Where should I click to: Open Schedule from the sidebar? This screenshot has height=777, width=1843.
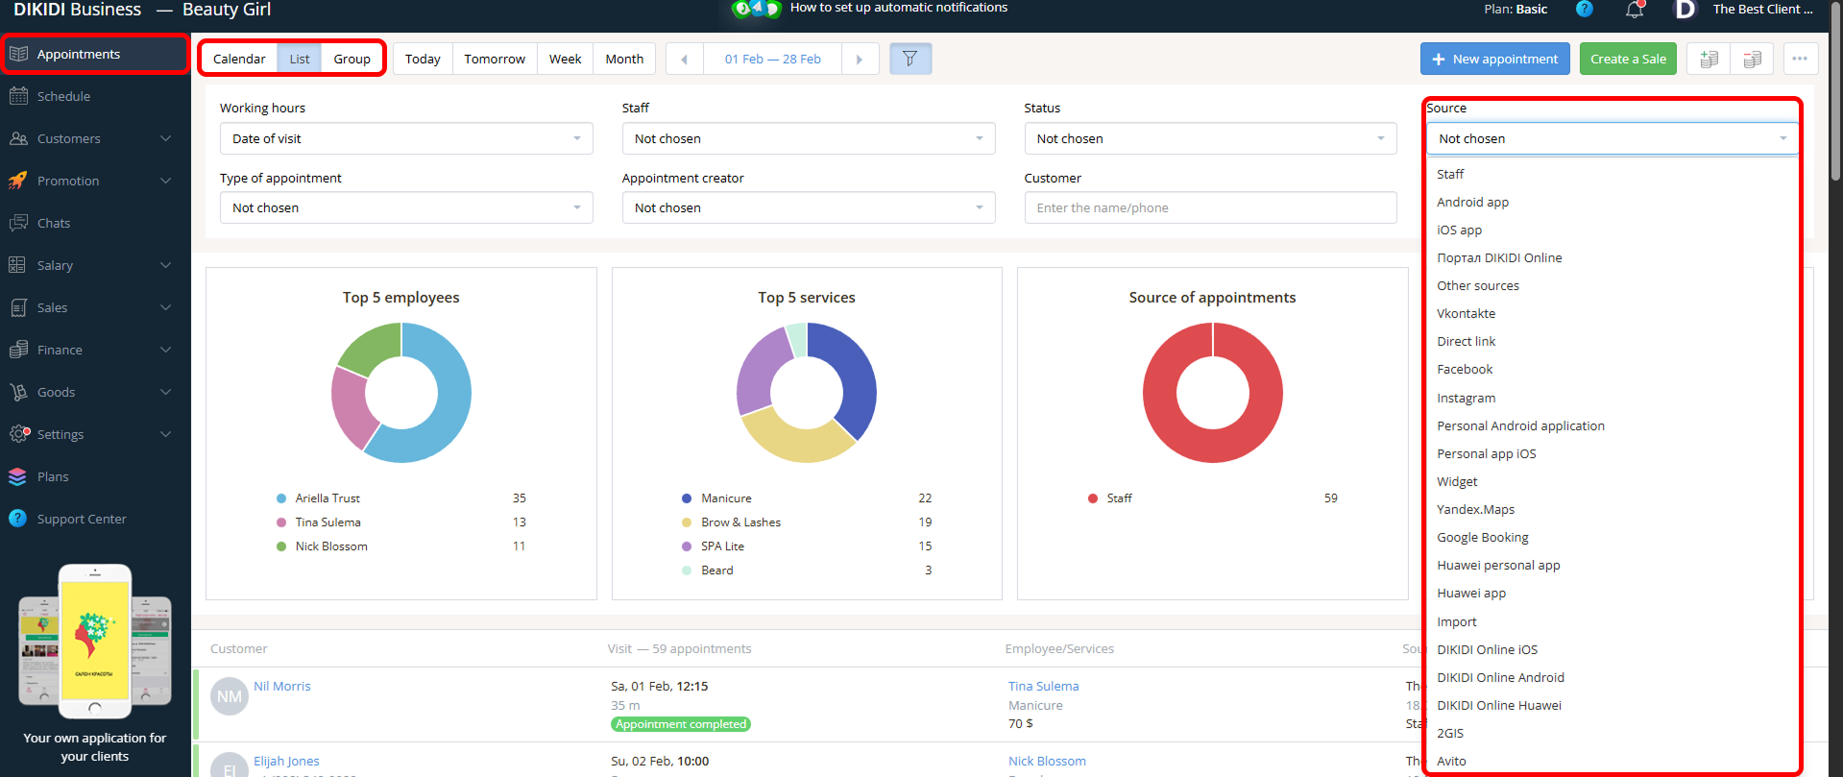tap(63, 96)
